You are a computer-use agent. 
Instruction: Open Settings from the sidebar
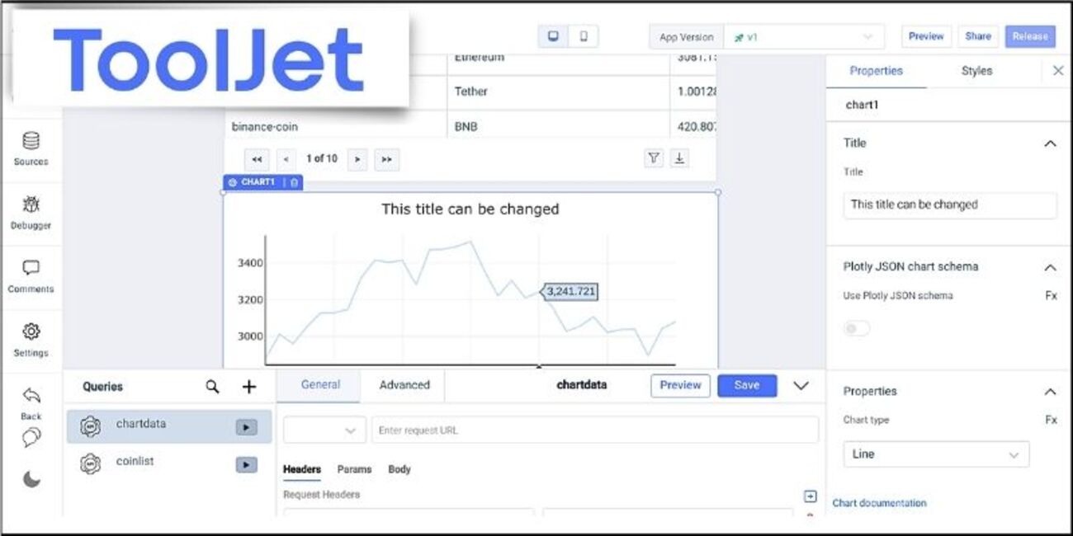[x=31, y=340]
